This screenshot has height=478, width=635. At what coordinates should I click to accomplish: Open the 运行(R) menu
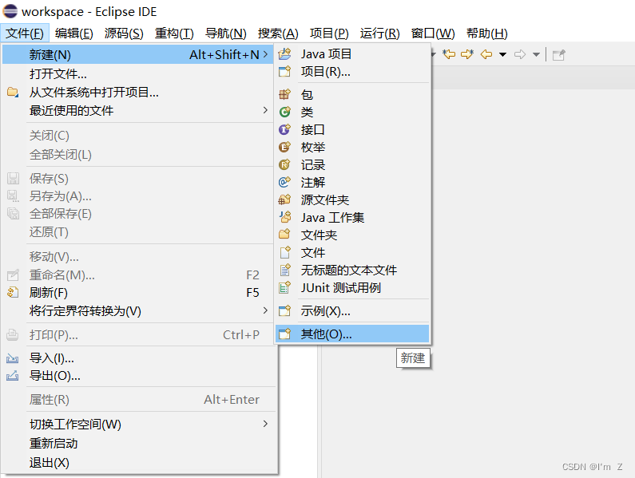[x=380, y=34]
